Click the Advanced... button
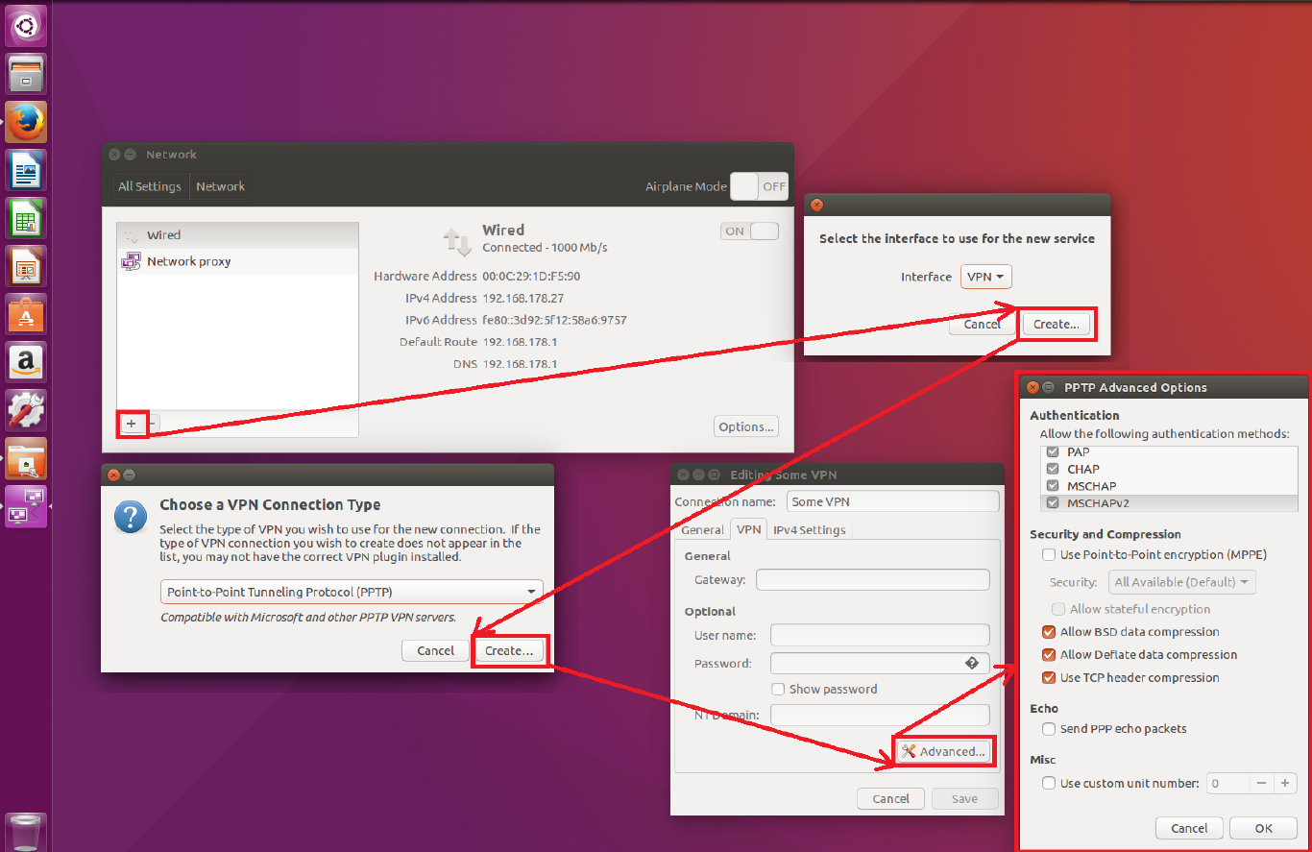The width and height of the screenshot is (1312, 852). (x=944, y=751)
